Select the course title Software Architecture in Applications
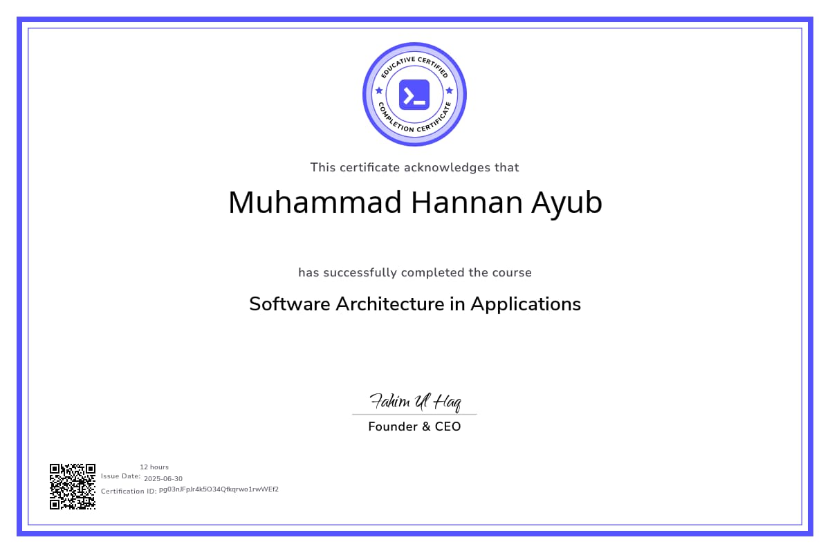This screenshot has width=830, height=553. pyautogui.click(x=415, y=304)
